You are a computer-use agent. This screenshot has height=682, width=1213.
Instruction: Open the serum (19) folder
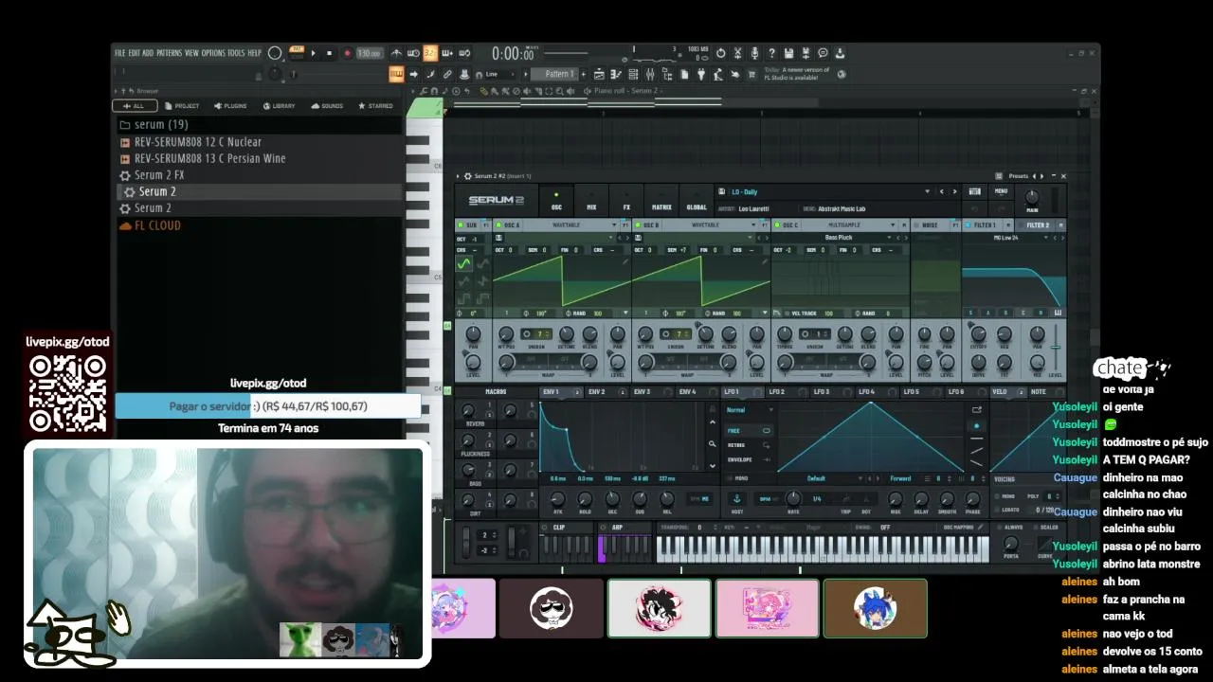(x=258, y=124)
